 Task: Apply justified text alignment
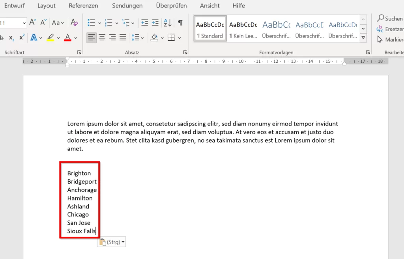pyautogui.click(x=123, y=38)
